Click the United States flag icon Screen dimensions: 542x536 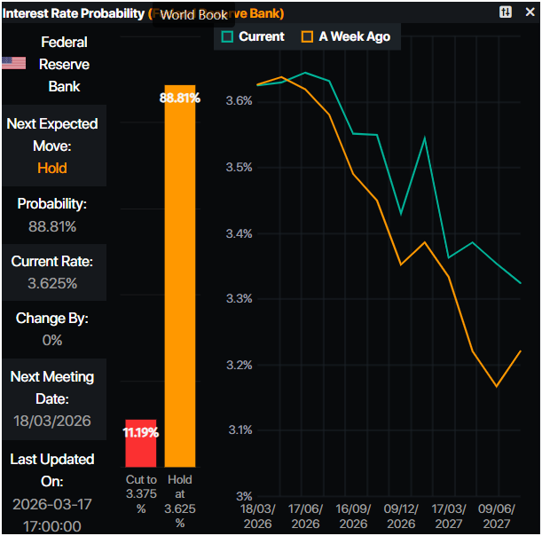point(13,64)
